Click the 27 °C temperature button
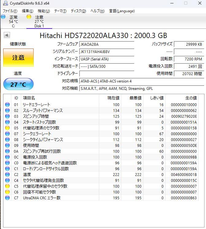Image resolution: width=206 pixels, height=229 pixels. coord(18,84)
